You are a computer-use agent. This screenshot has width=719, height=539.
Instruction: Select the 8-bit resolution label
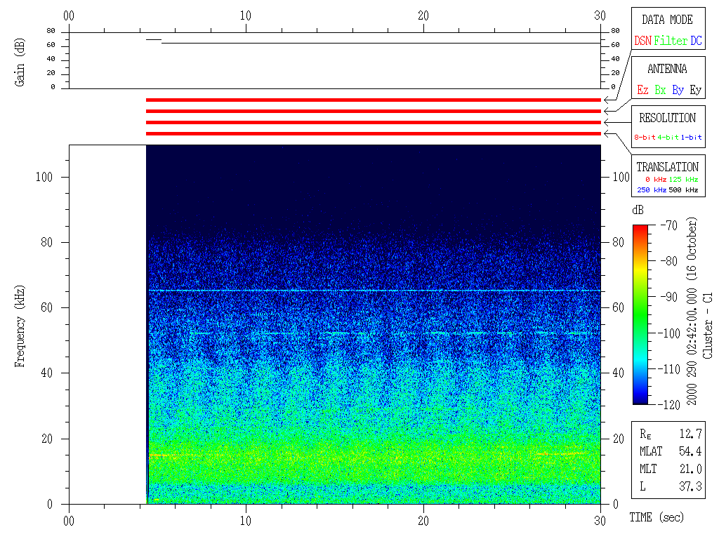point(645,138)
